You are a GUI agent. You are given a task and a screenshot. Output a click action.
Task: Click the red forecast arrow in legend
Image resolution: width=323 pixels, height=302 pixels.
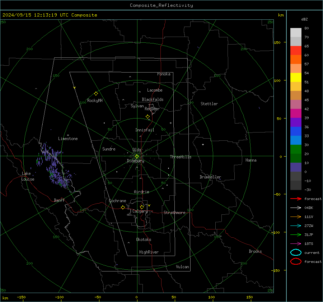(x=296, y=199)
